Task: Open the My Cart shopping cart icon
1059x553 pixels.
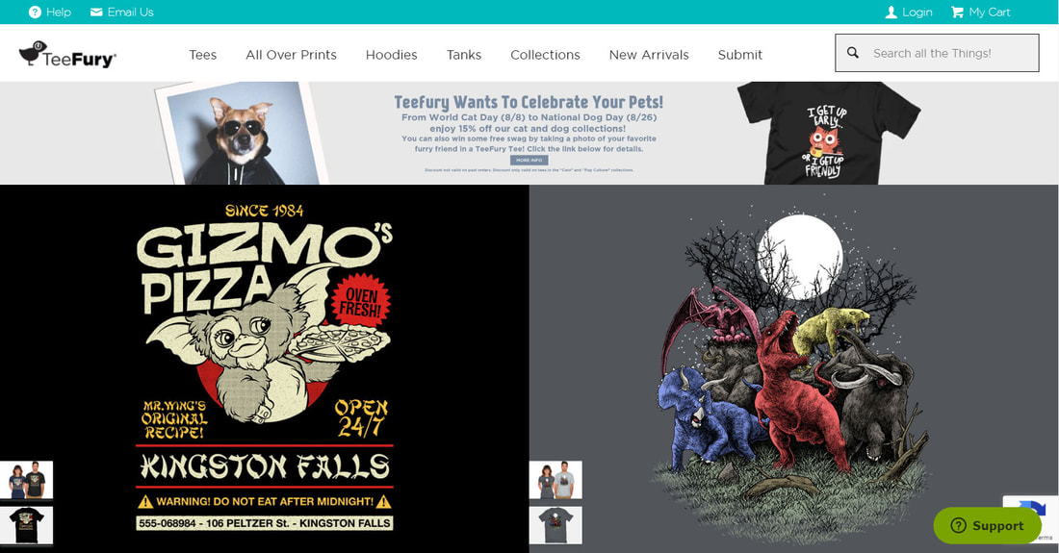Action: pyautogui.click(x=957, y=13)
